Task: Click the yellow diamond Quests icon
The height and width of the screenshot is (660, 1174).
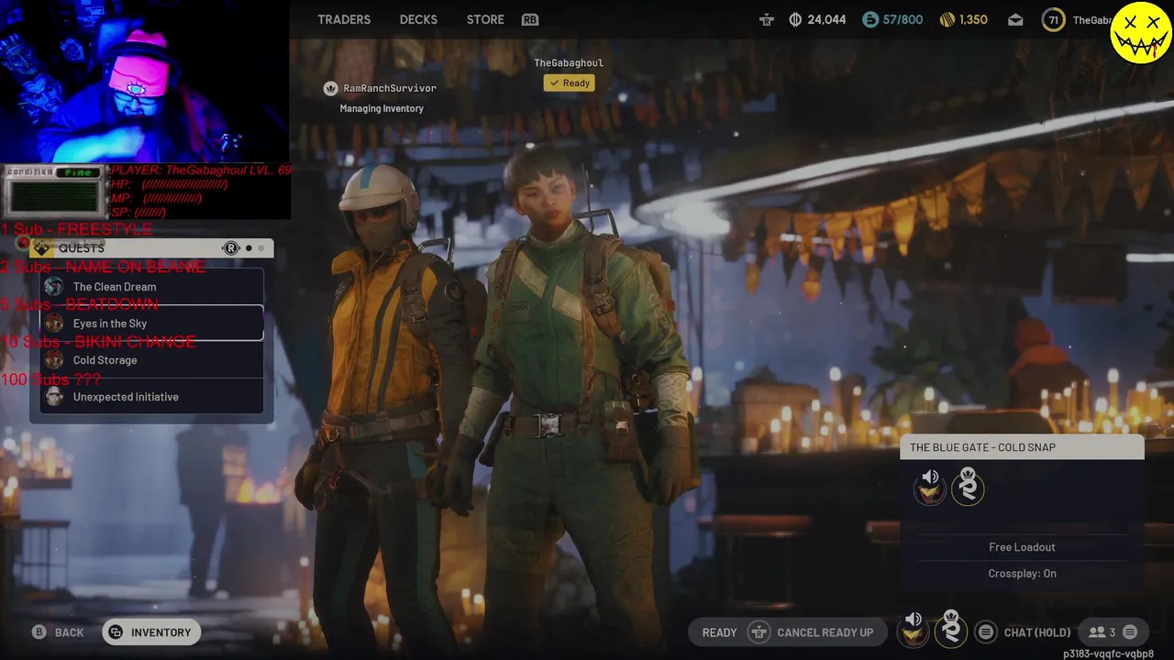Action: pos(41,247)
